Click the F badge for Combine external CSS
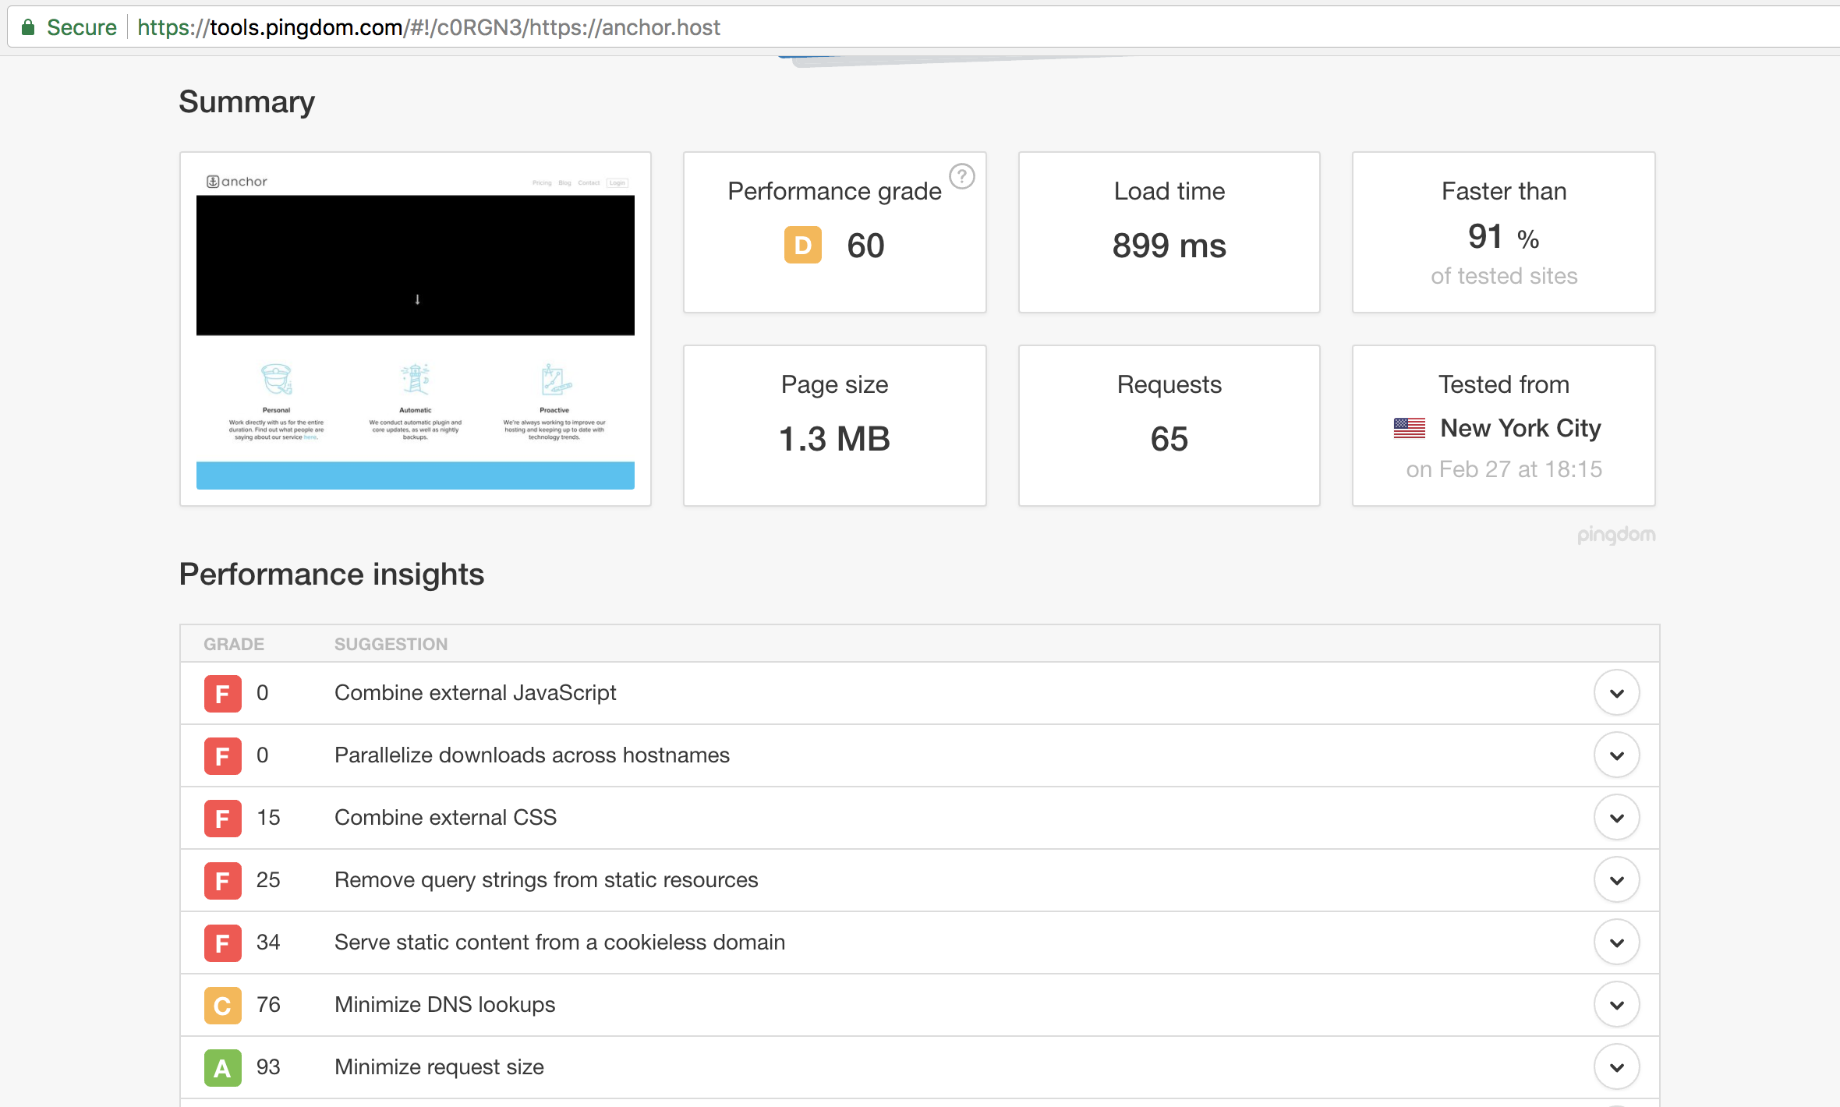Screen dimensions: 1840x1107 (x=222, y=818)
